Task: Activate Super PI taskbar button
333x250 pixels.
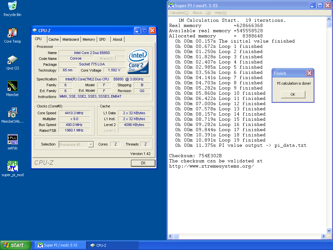Action: (x=60, y=245)
